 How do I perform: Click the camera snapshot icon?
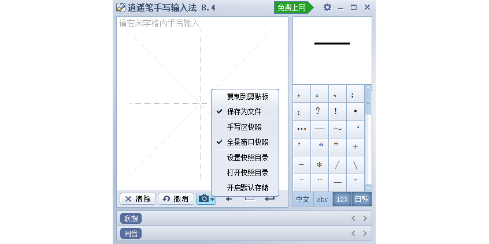click(203, 198)
